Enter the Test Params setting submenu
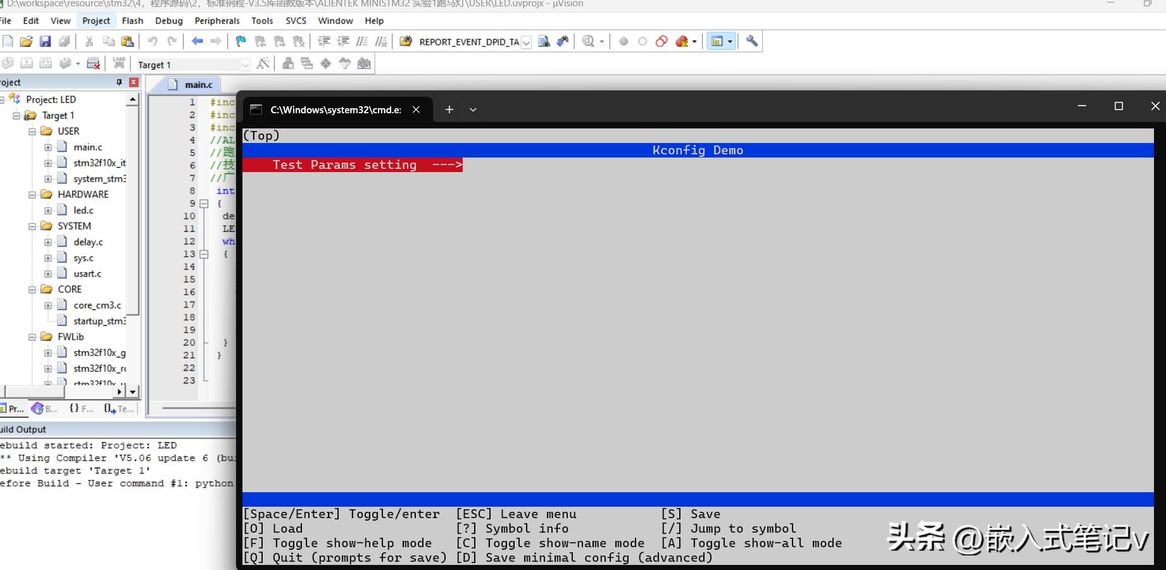Image resolution: width=1166 pixels, height=570 pixels. coord(352,164)
